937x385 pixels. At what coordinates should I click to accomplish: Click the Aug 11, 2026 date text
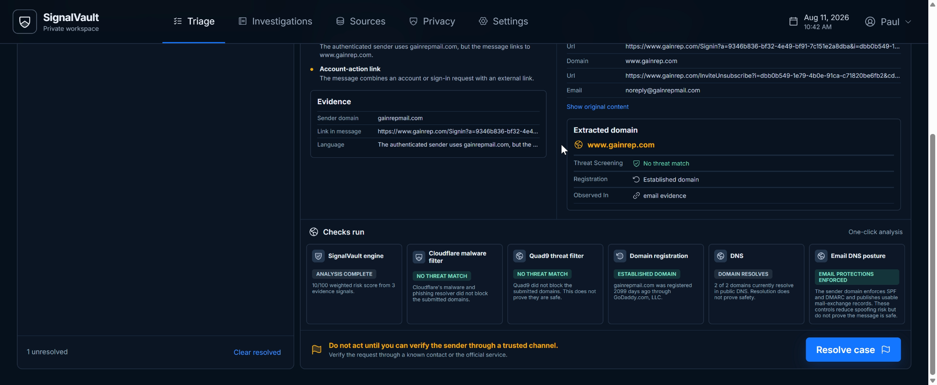[826, 18]
